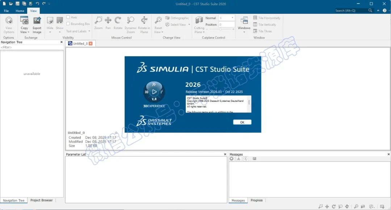Click the status bar dynamic zoom icon
391x210 pixels.
click(340, 206)
